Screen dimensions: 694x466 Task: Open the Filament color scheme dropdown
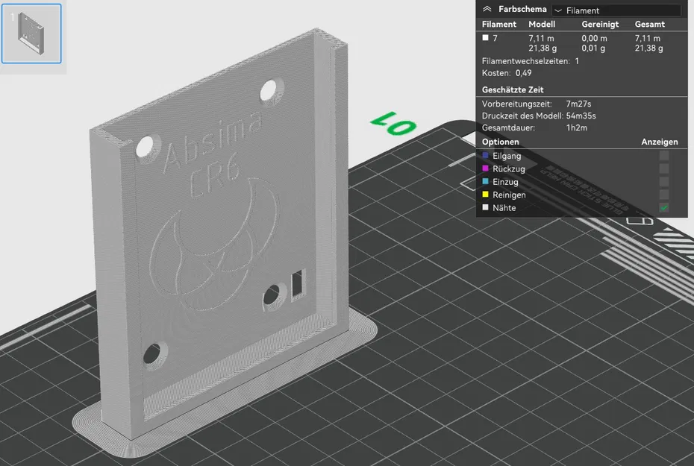[616, 10]
